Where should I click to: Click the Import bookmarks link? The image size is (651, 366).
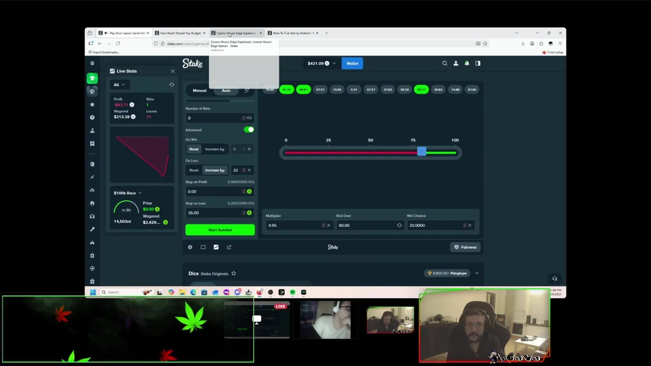click(x=104, y=52)
